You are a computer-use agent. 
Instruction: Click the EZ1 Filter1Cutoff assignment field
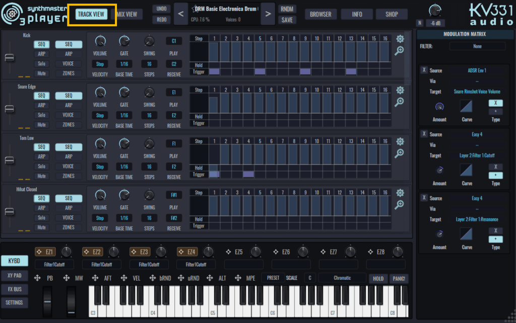[x=54, y=264]
